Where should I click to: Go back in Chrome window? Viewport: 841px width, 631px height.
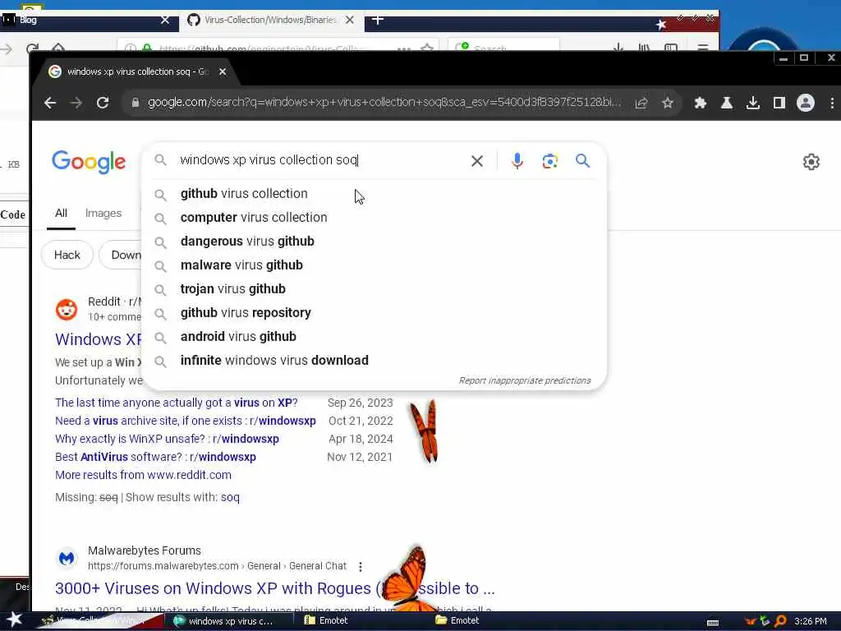tap(50, 103)
